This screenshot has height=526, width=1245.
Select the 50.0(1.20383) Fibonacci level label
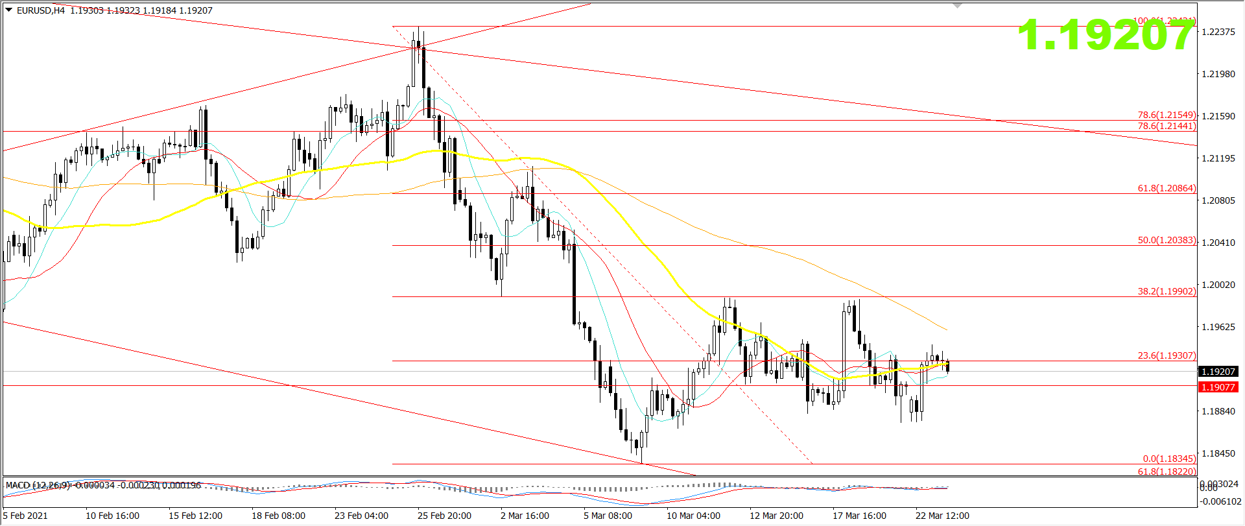coord(1167,240)
